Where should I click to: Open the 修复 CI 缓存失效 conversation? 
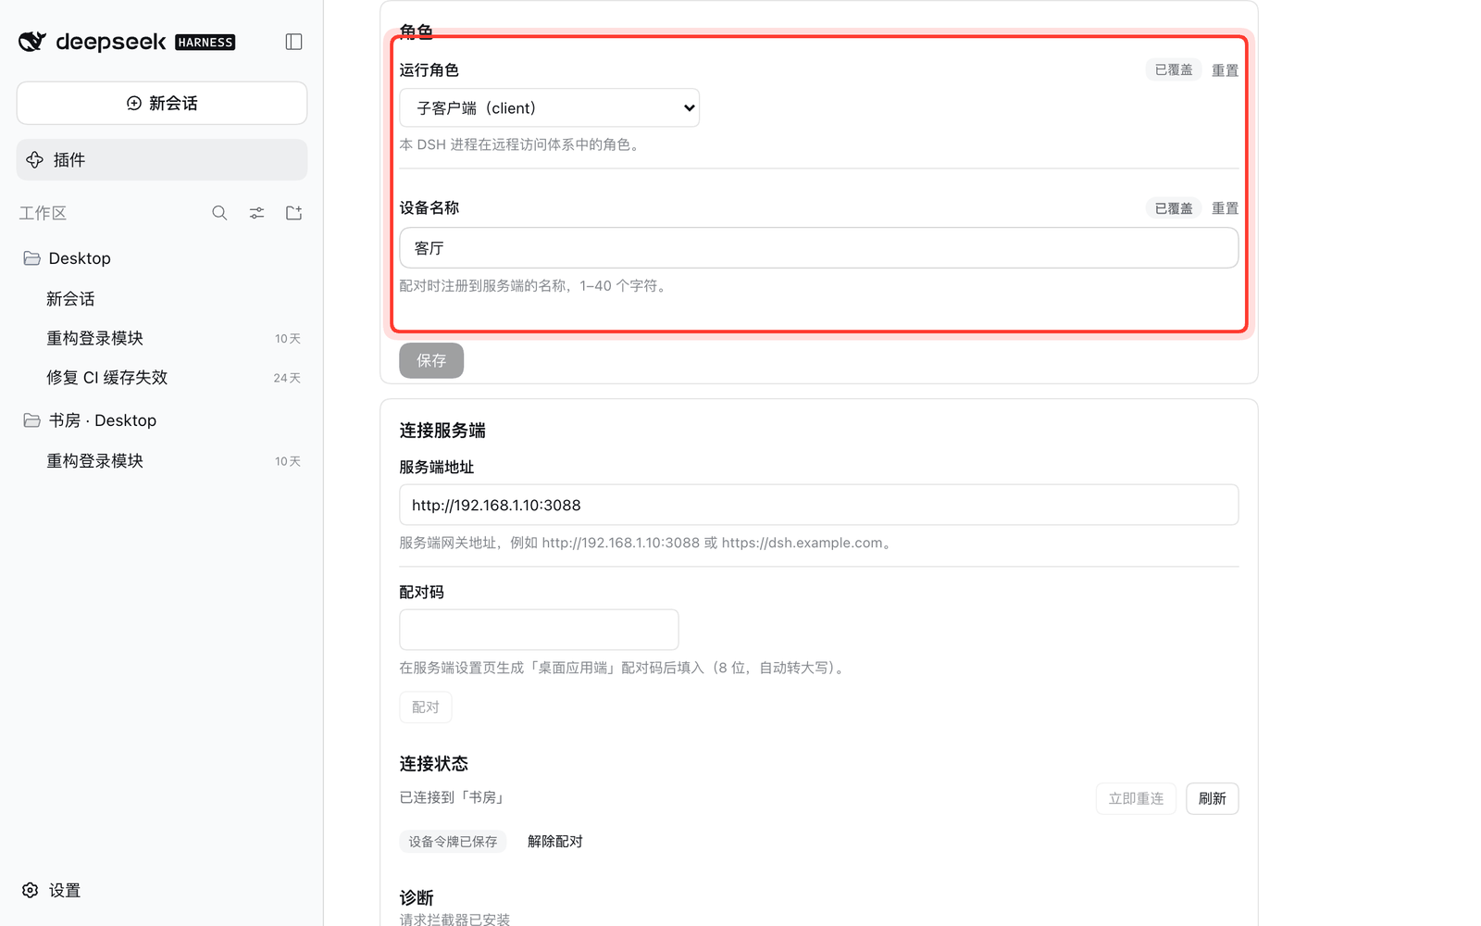coord(162,378)
